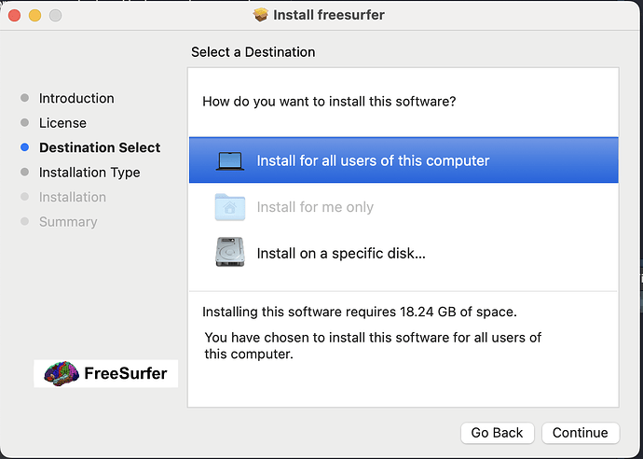643x459 pixels.
Task: Continue to the next installer step
Action: coord(581,433)
